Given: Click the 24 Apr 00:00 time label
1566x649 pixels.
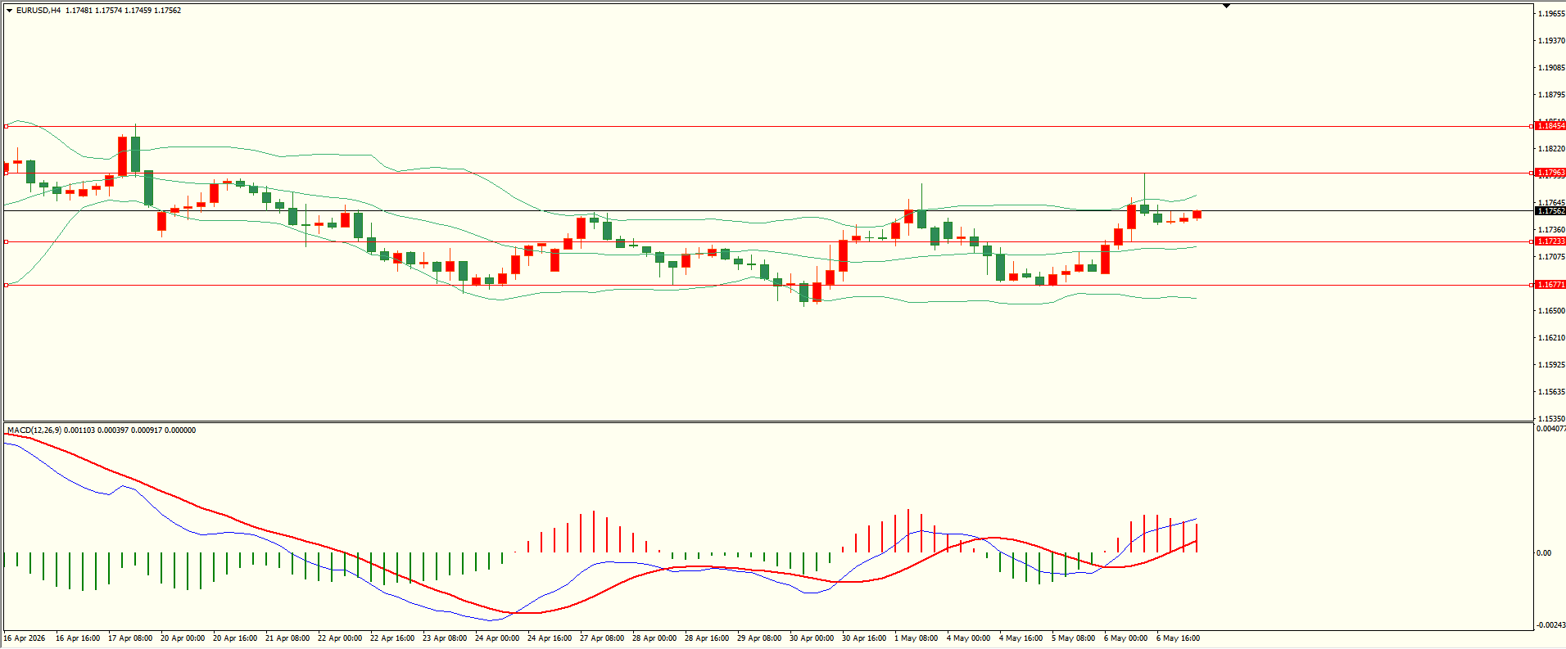Looking at the screenshot, I should 497,638.
